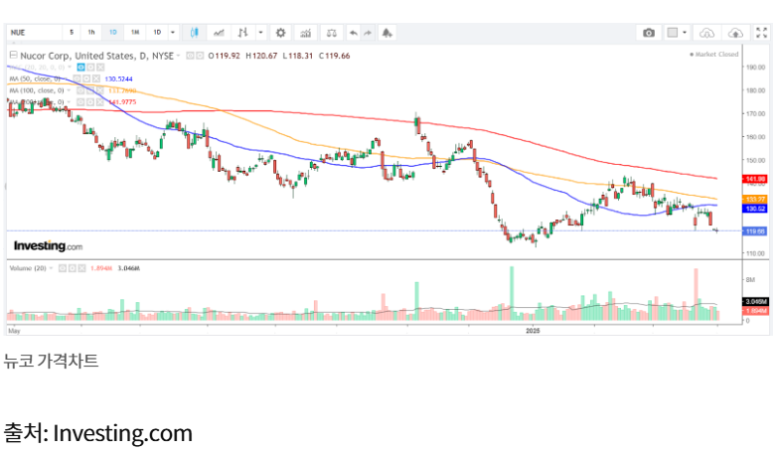777x453 pixels.
Task: Toggle visibility of the Nucor Corp main series
Action: [x=190, y=56]
